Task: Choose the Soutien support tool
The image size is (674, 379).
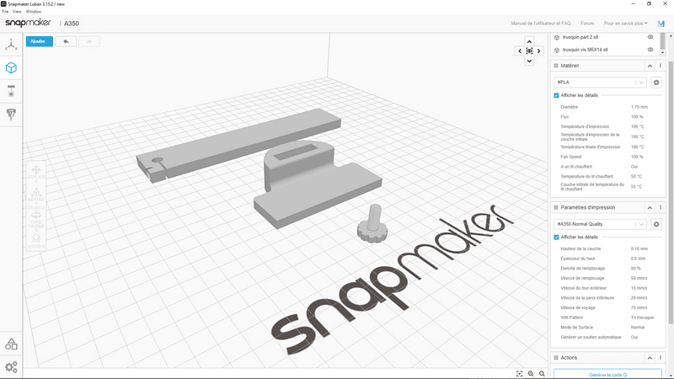Action: pos(36,241)
